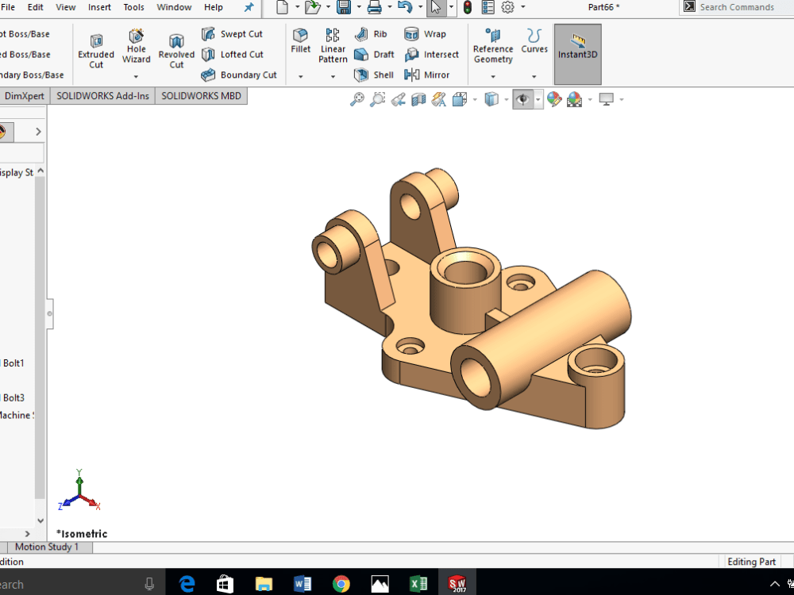
Task: Activate the Fillet feature
Action: [300, 44]
